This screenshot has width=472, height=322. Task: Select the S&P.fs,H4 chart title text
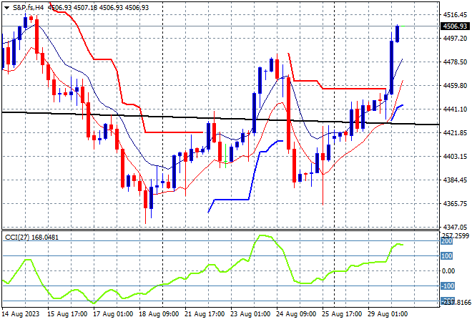(x=29, y=8)
